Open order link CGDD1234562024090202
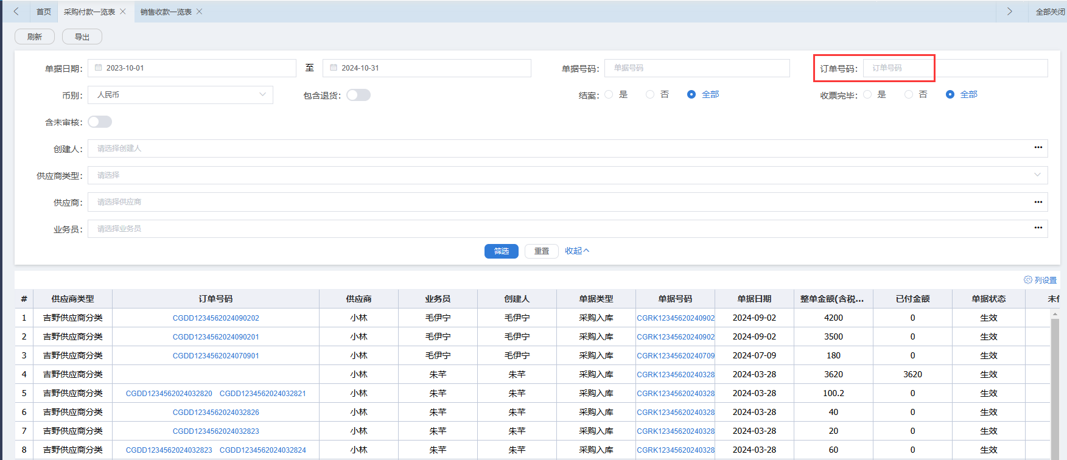 (x=215, y=318)
